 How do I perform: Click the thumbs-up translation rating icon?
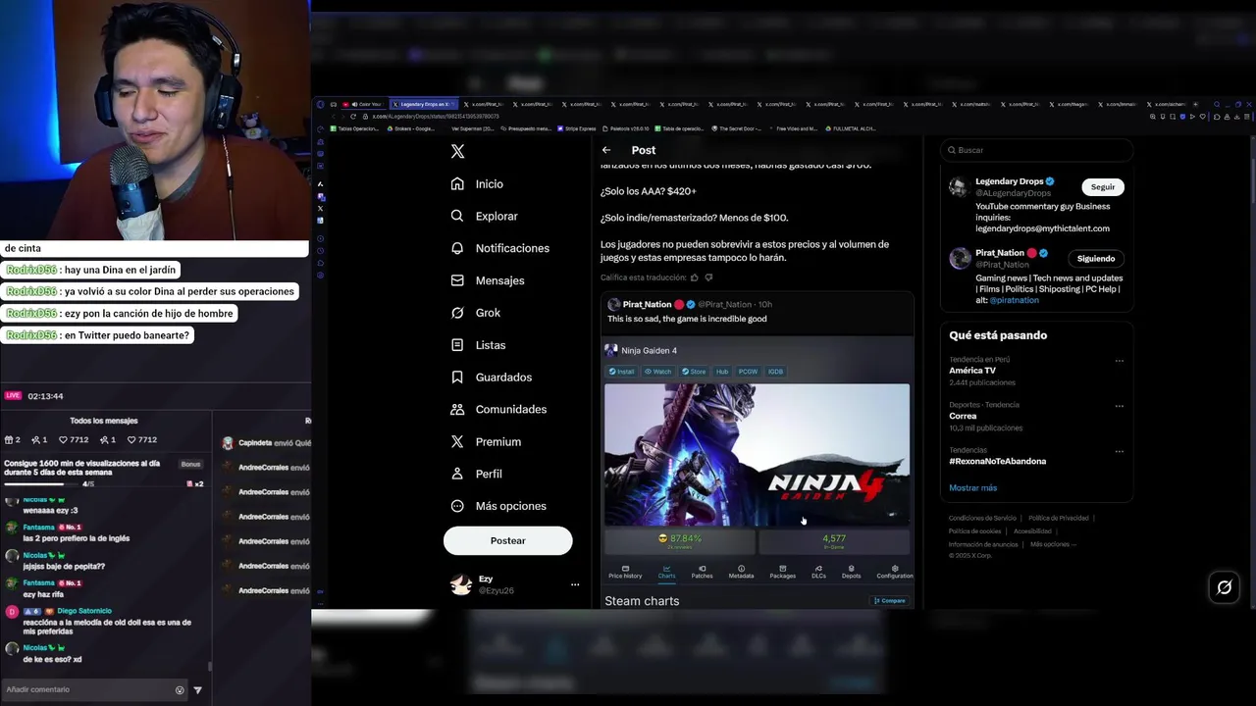pos(694,277)
